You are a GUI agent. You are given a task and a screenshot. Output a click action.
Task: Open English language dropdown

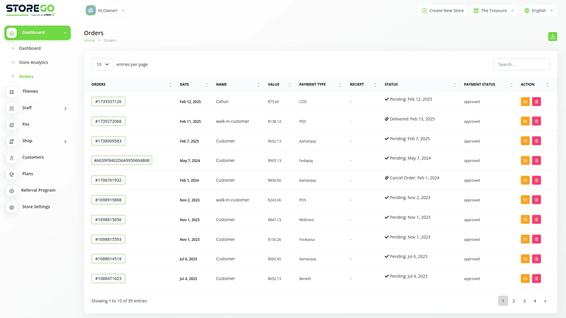click(x=539, y=11)
